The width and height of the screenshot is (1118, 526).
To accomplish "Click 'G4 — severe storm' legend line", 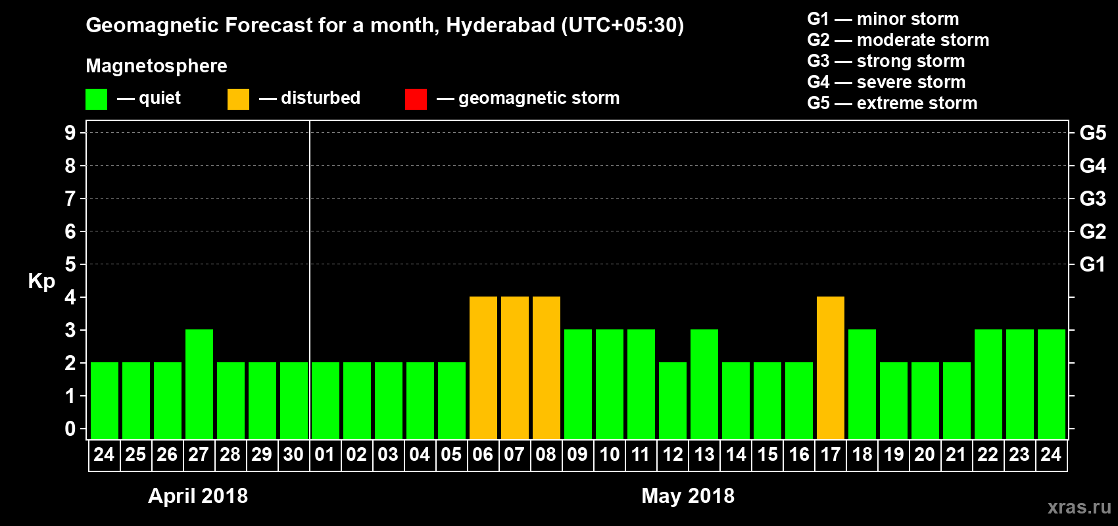I will click(x=886, y=82).
